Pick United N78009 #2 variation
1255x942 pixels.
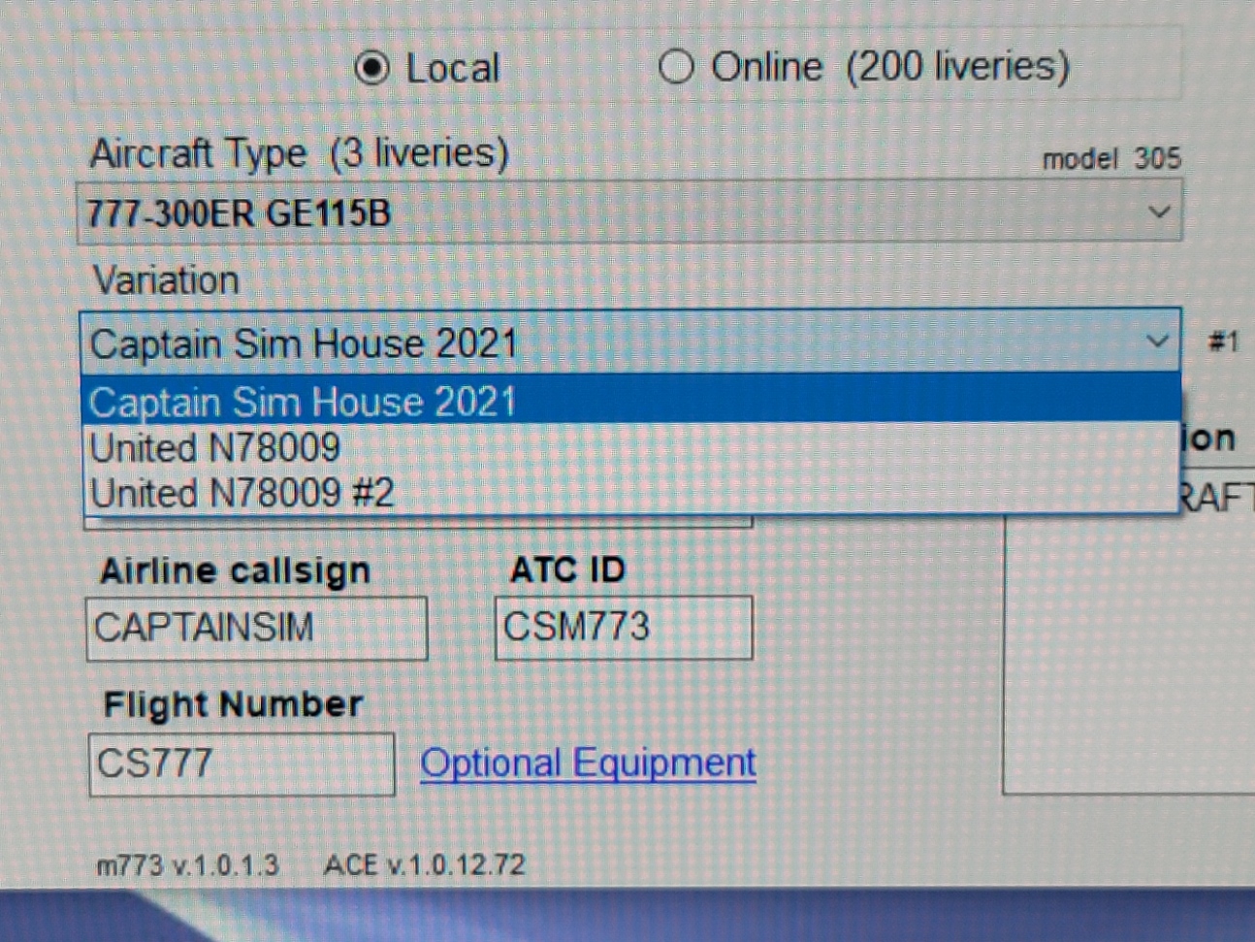click(242, 493)
